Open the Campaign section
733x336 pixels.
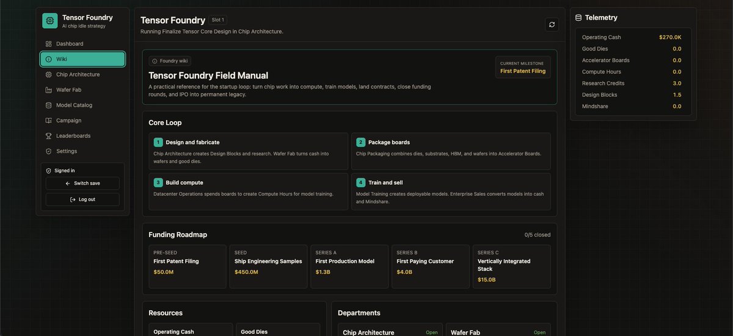point(82,120)
